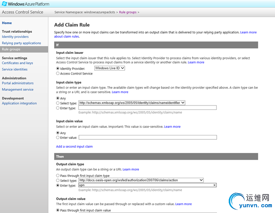Open the claims/action output type dropdown
275x213 pixels.
(141, 180)
